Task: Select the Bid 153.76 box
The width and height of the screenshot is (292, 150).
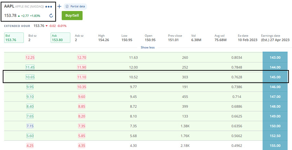Action: point(14,38)
